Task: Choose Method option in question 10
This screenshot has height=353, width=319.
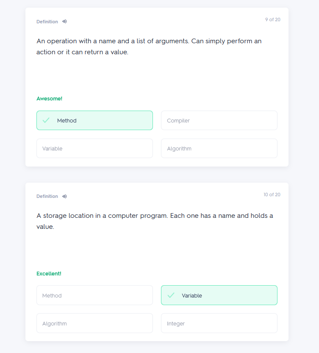Action: (94, 295)
